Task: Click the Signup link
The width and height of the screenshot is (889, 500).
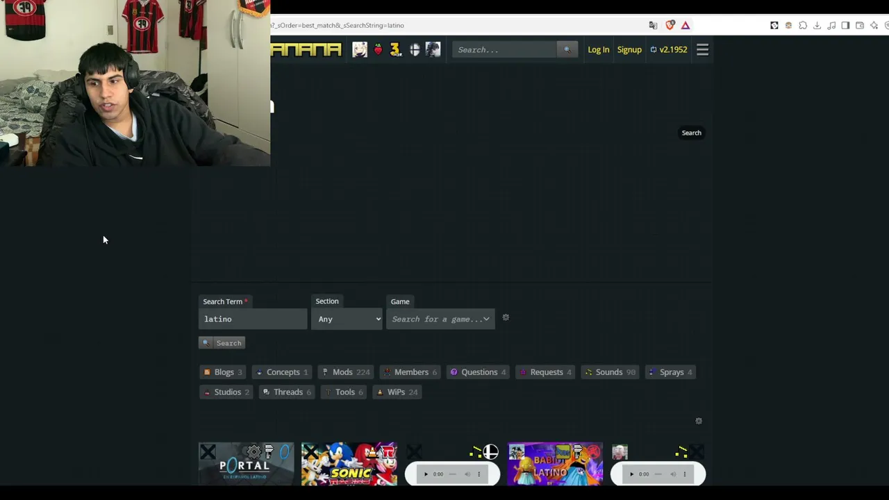Action: (629, 49)
